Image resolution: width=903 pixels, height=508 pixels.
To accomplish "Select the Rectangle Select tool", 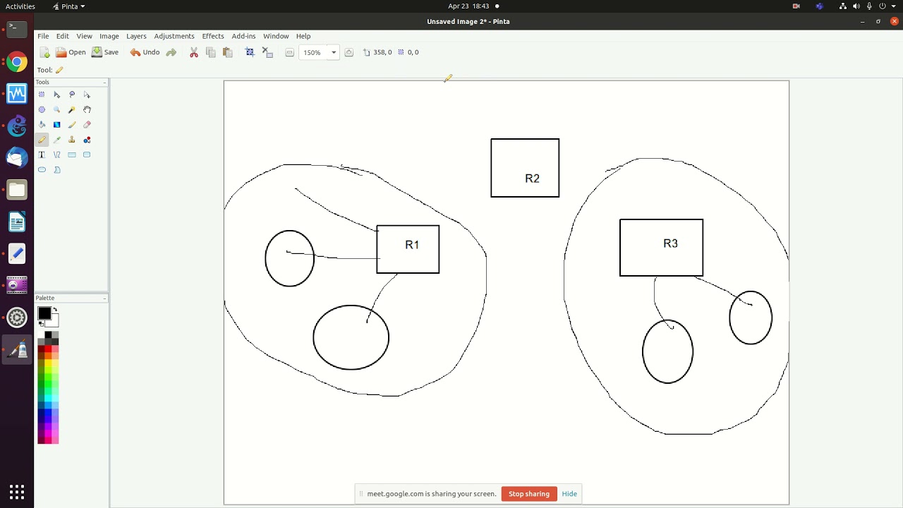I will point(42,95).
